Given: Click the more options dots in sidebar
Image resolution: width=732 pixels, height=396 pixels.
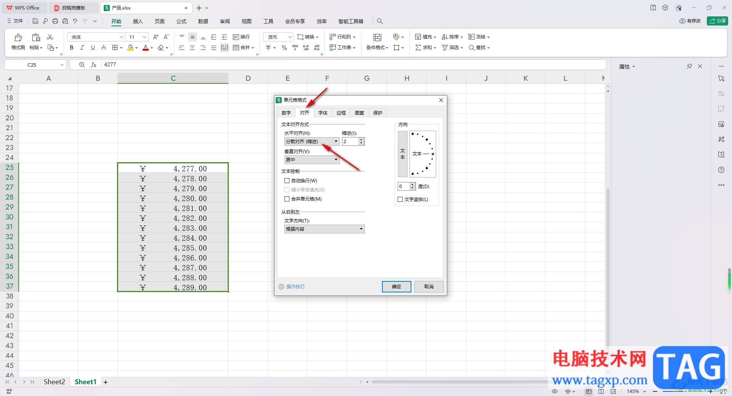Looking at the screenshot, I should coord(721,185).
